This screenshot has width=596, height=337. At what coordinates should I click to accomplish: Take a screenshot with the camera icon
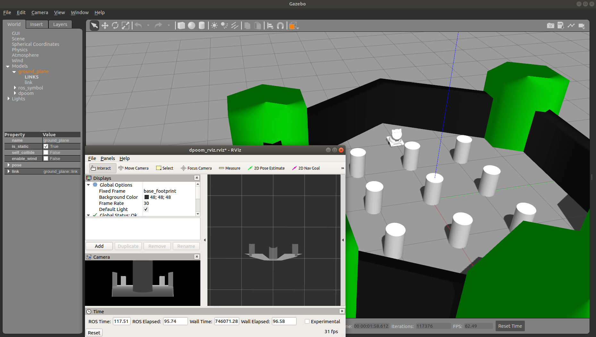550,26
